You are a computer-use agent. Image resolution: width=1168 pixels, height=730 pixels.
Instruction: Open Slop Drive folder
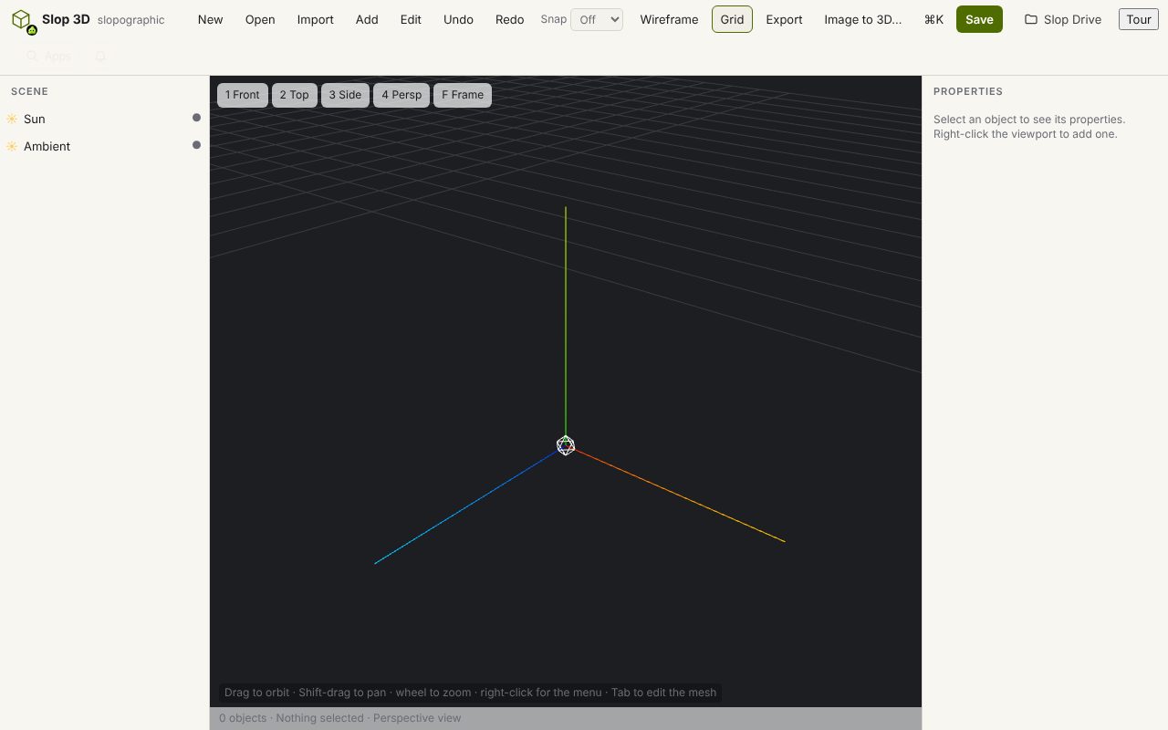coord(1063,19)
